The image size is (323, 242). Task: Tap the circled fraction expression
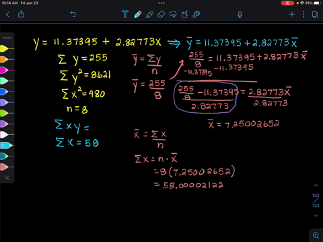[205, 97]
